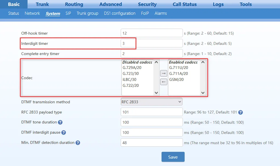The height and width of the screenshot is (166, 280).
Task: Open the Alarms submenu page
Action: (161, 13)
